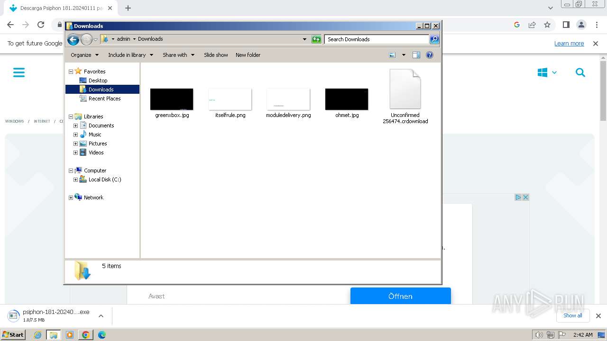Image resolution: width=607 pixels, height=341 pixels.
Task: Open options arrow for psiphon download
Action: point(101,315)
